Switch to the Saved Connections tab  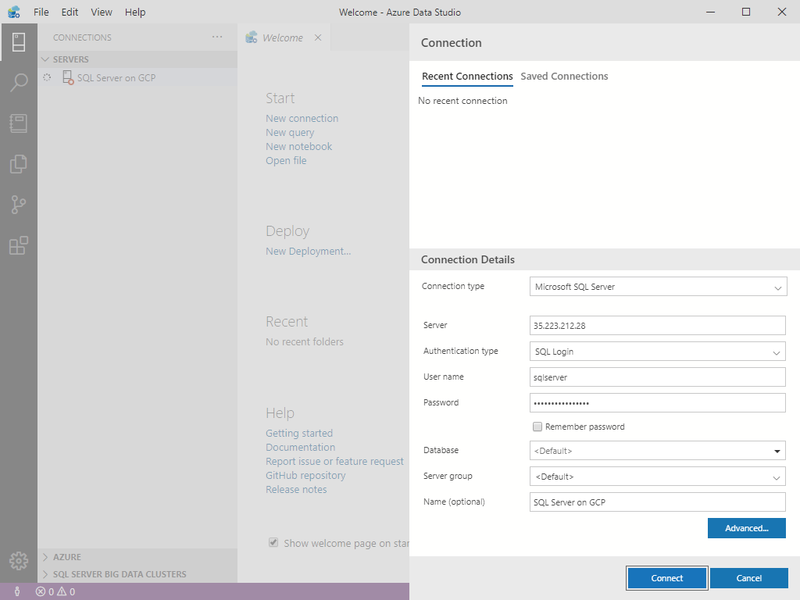pyautogui.click(x=564, y=76)
